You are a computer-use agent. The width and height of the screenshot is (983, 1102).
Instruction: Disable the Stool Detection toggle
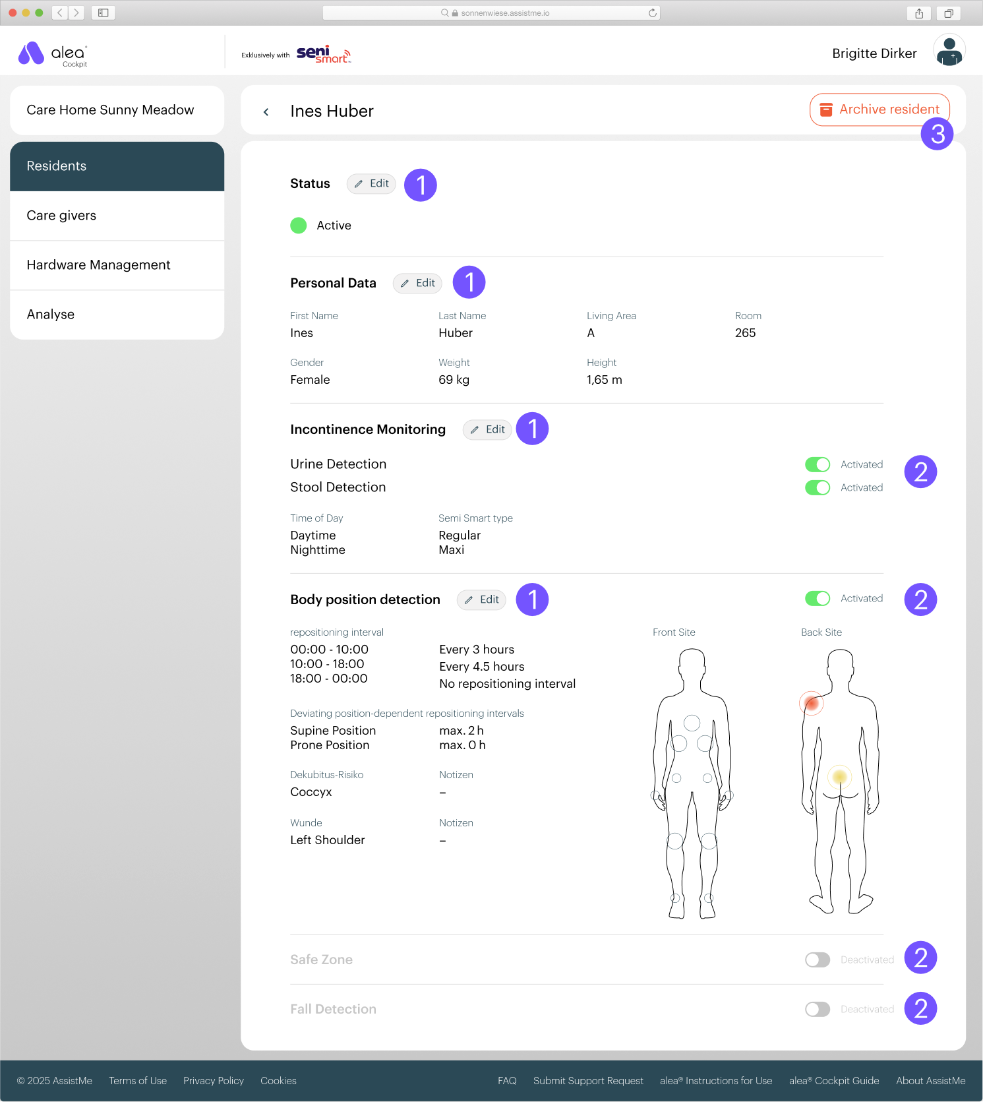pyautogui.click(x=818, y=488)
